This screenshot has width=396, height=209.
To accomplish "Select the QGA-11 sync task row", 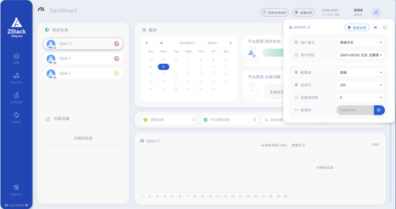I will pos(83,44).
